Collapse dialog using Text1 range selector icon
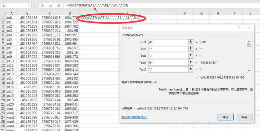 (191, 42)
